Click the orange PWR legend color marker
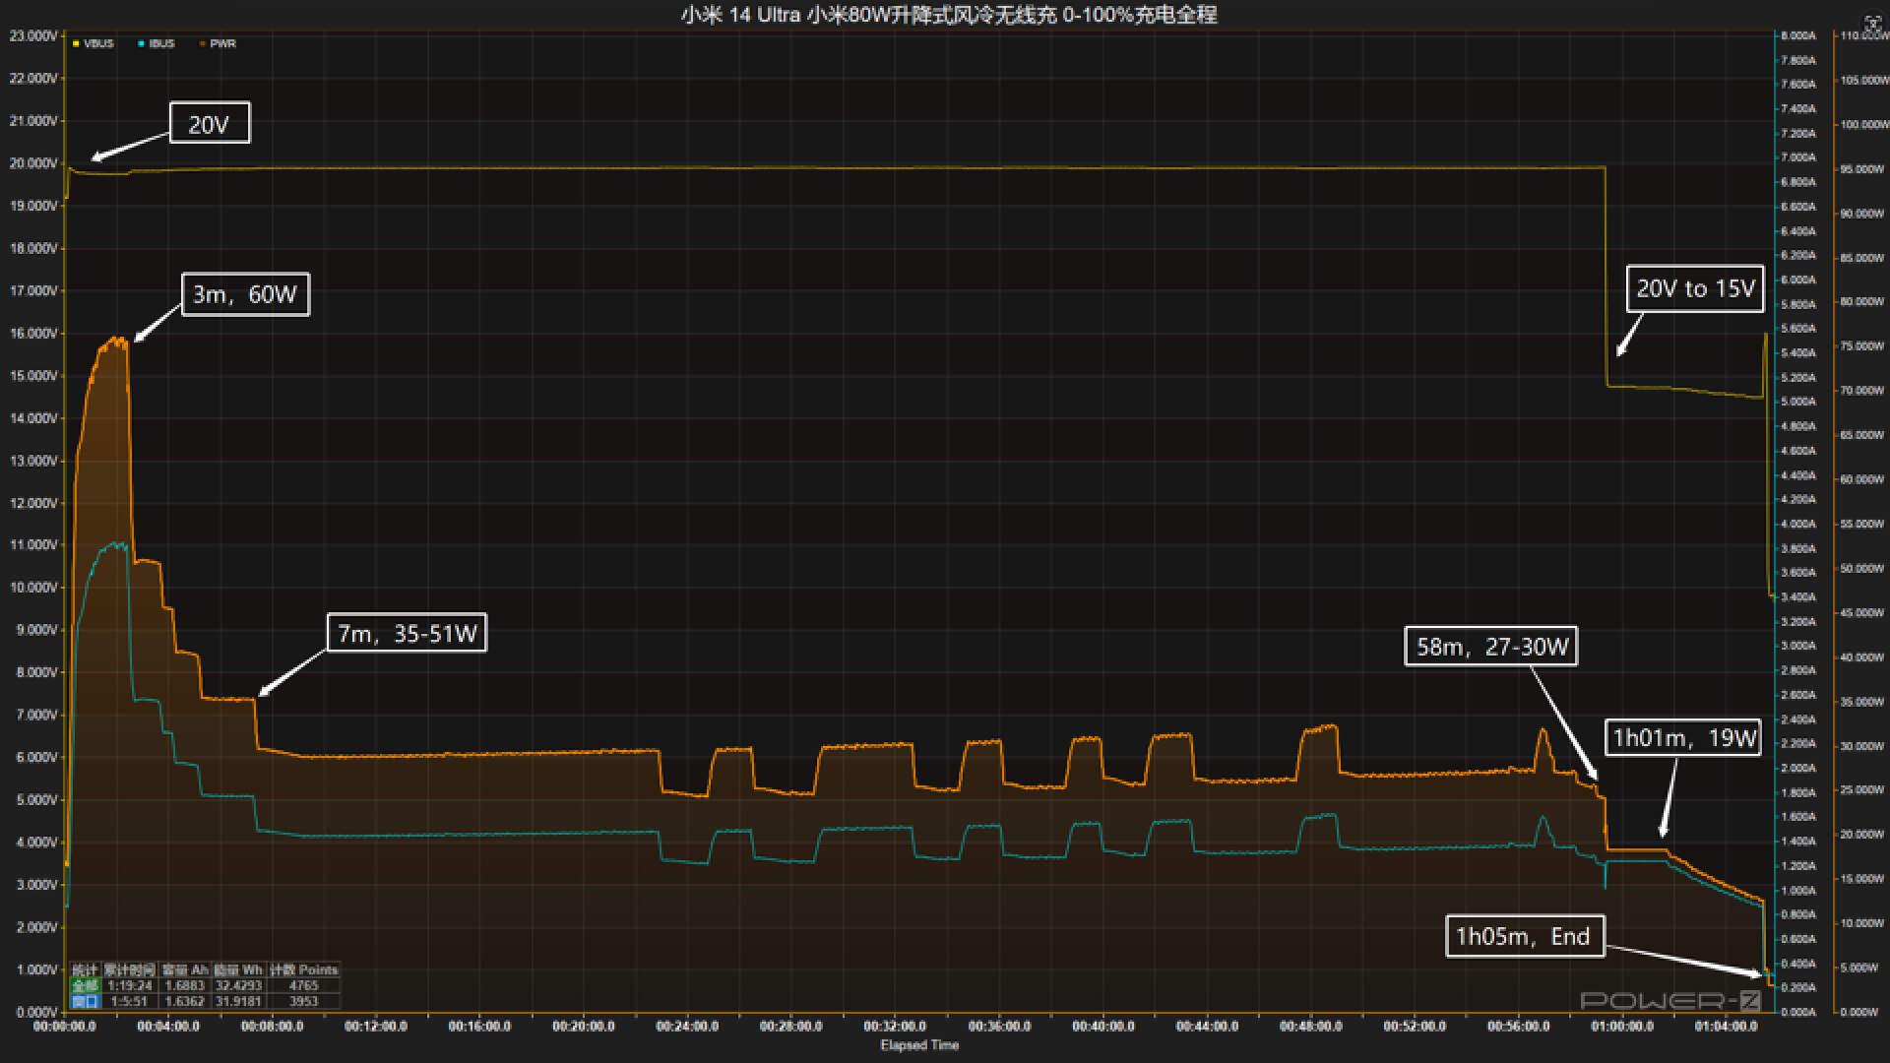This screenshot has height=1063, width=1890. (x=203, y=43)
